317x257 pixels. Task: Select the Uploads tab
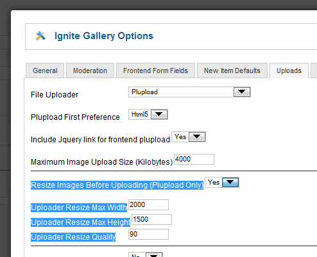(289, 70)
